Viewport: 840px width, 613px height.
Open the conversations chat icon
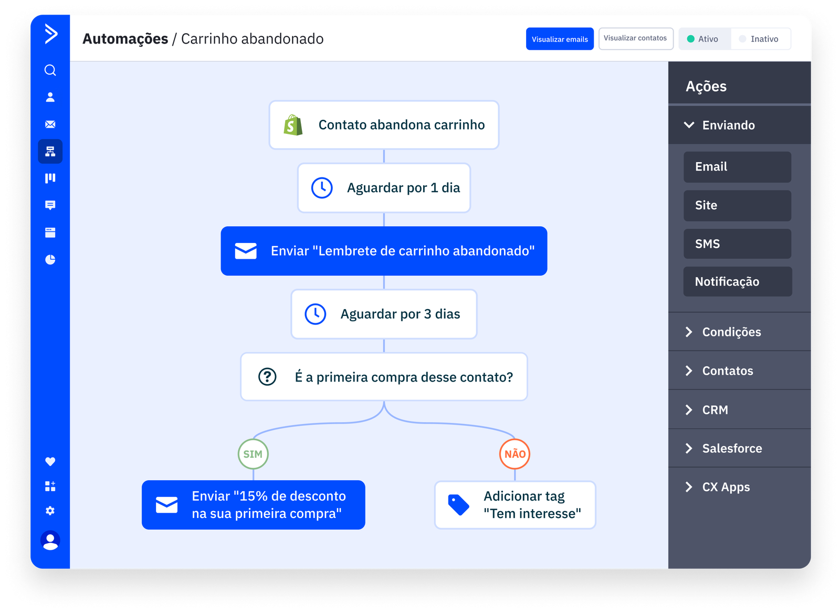coord(50,205)
